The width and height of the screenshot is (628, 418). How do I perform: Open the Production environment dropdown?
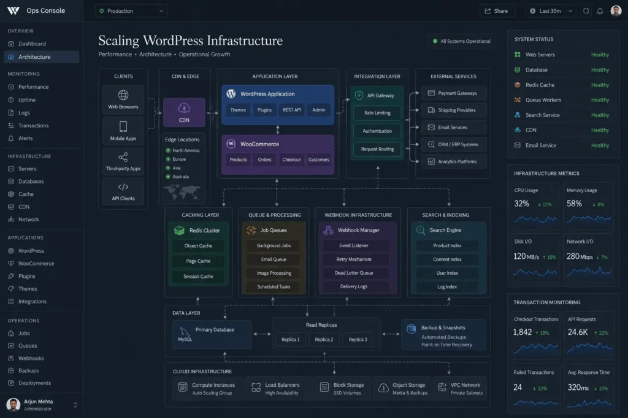click(131, 11)
